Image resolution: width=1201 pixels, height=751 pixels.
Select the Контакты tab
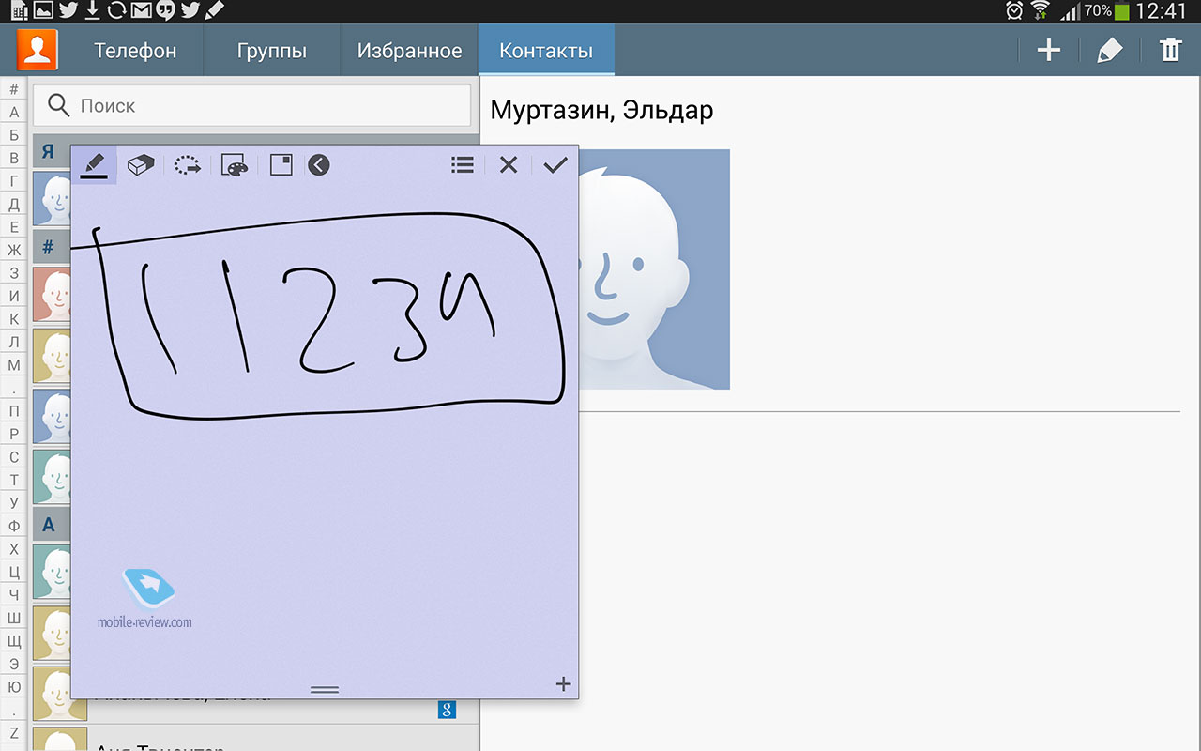point(546,51)
